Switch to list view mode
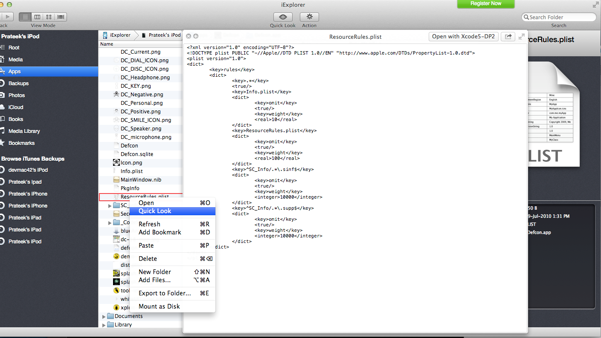 point(25,17)
